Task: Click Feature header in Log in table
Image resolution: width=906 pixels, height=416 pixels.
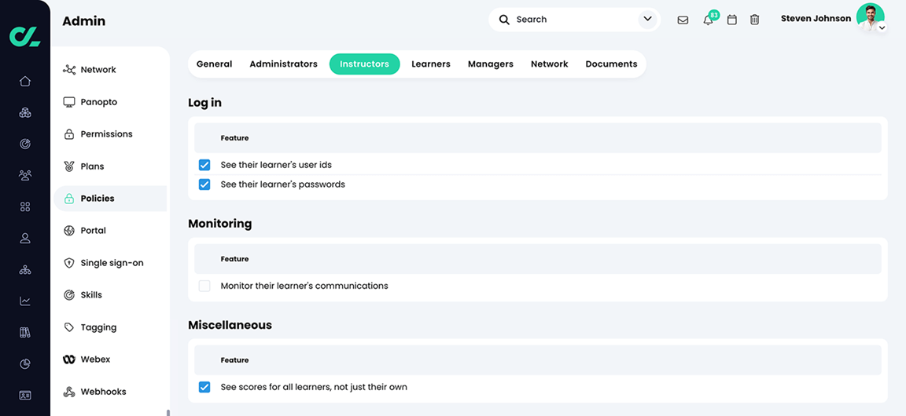Action: [x=234, y=138]
